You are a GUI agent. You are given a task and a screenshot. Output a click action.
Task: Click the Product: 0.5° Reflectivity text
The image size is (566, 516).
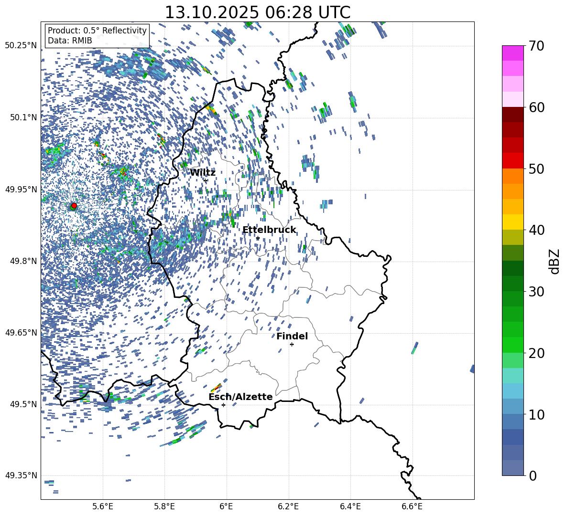pos(97,31)
